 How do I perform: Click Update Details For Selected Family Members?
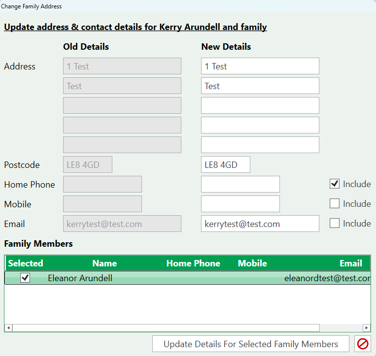251,344
